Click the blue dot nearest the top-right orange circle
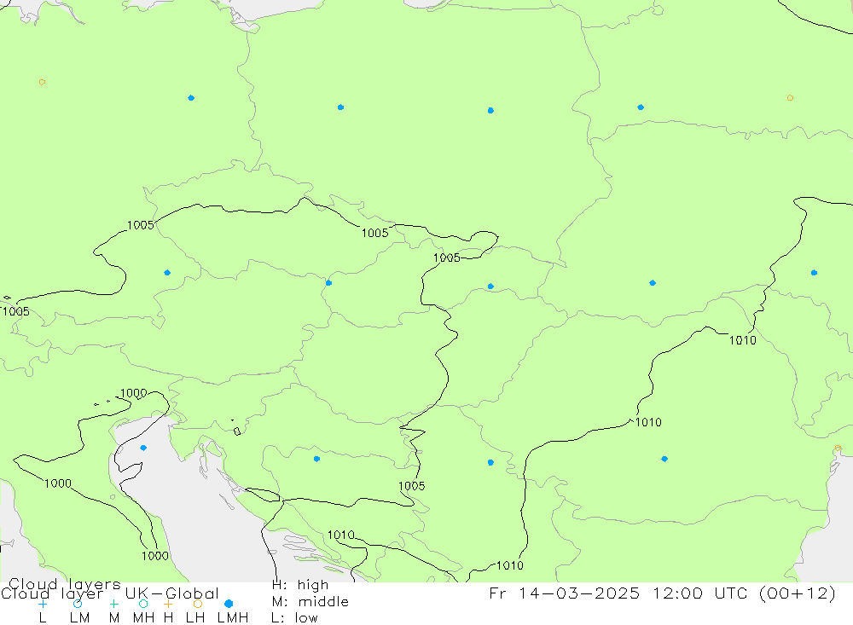 click(x=641, y=107)
